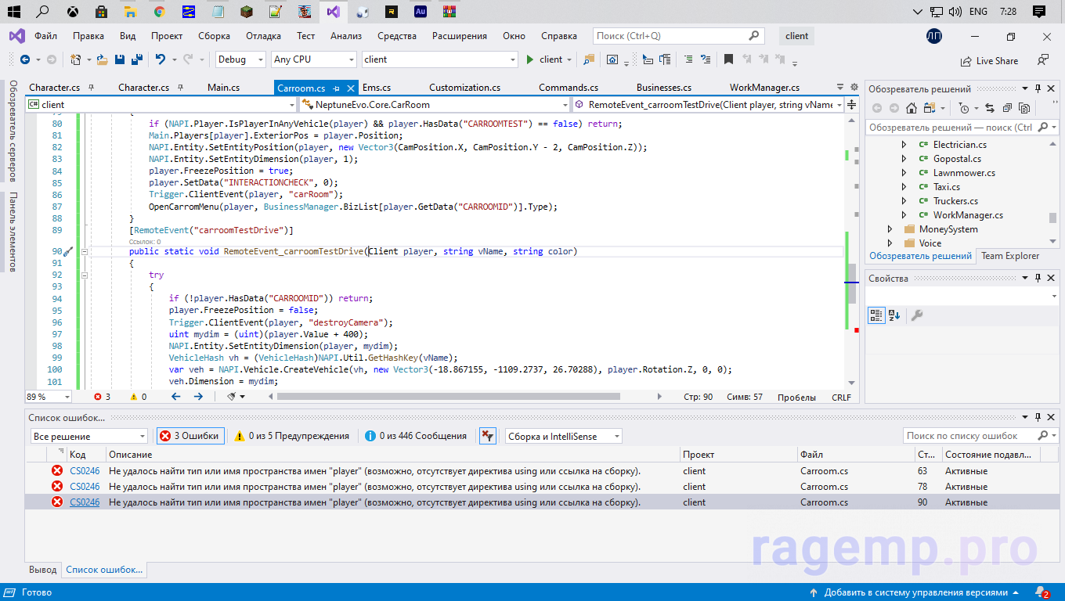
Task: Click the Find in Files toolbar icon
Action: tap(589, 59)
